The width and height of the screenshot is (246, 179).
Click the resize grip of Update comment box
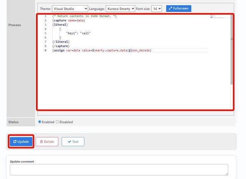coord(227,174)
